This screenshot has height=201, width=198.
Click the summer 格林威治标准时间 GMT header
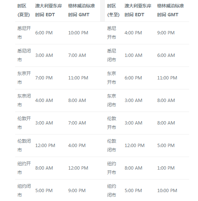point(82,10)
